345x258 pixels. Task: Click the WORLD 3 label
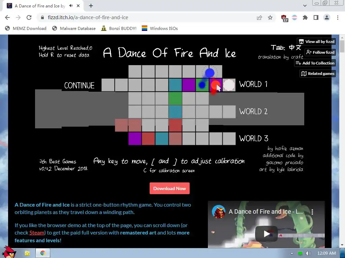pos(254,138)
